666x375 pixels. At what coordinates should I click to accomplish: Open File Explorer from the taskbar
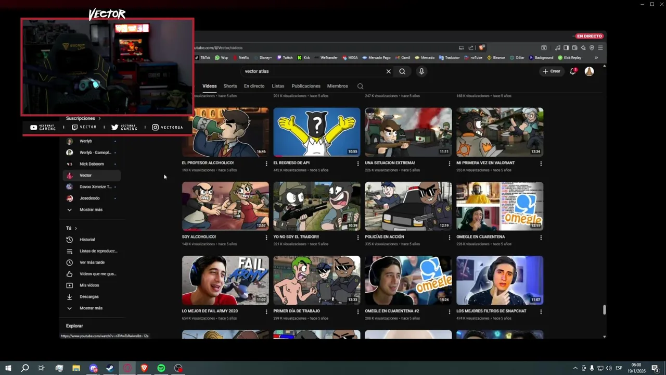(76, 368)
